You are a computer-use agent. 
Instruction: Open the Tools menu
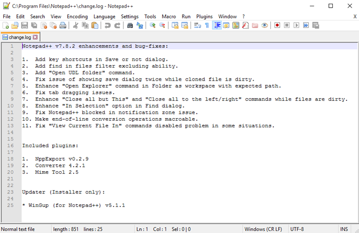coord(150,17)
